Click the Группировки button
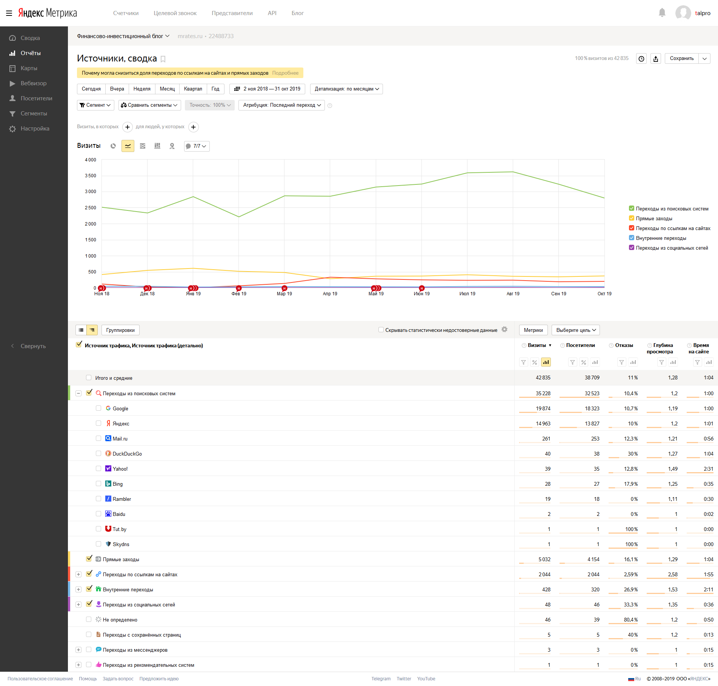 [120, 330]
